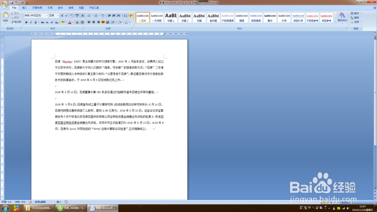Expand the styles gallery more arrow
This screenshot has height=212, width=377.
[x=335, y=21]
